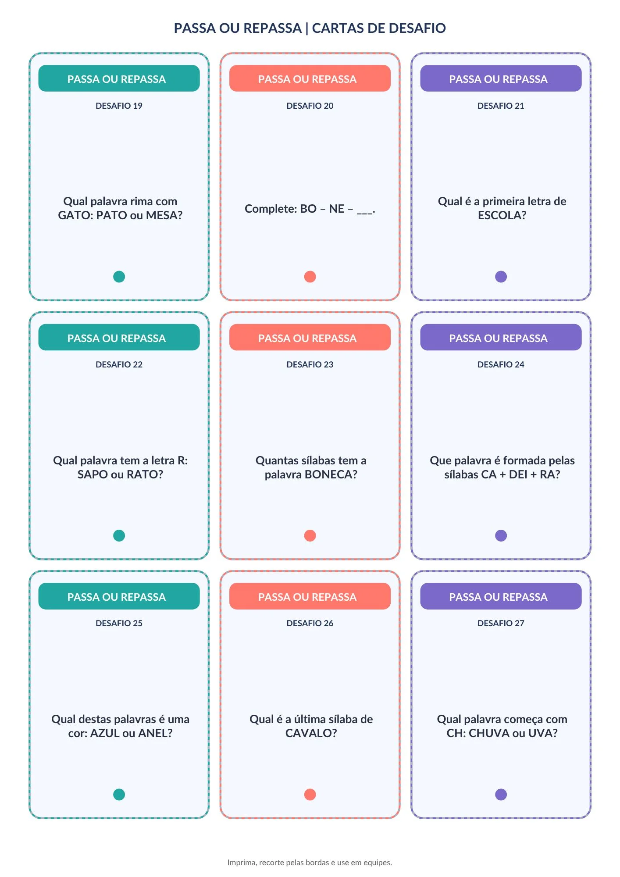Click the CHUVA ou UVA question text
This screenshot has width=620, height=877.
[x=502, y=726]
